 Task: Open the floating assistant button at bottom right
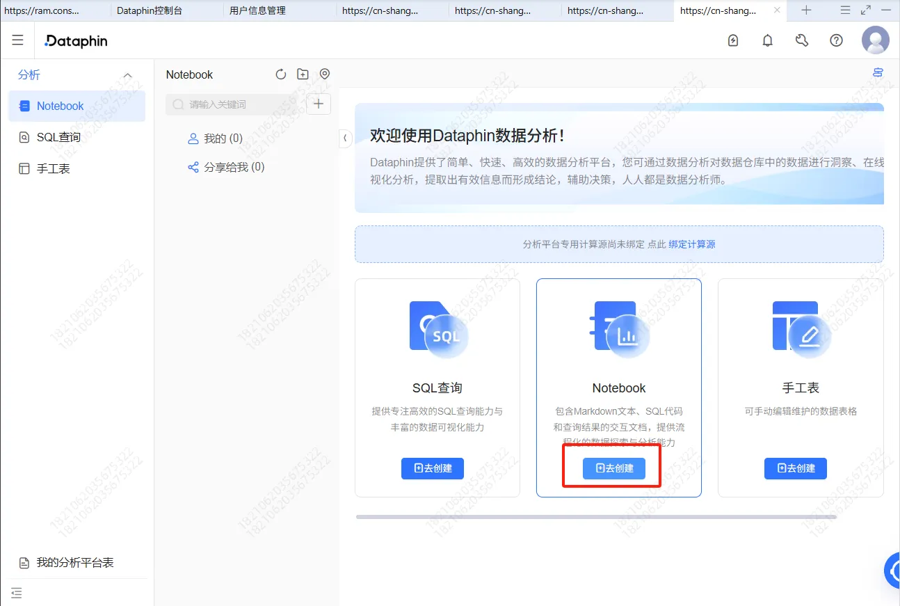(x=892, y=571)
